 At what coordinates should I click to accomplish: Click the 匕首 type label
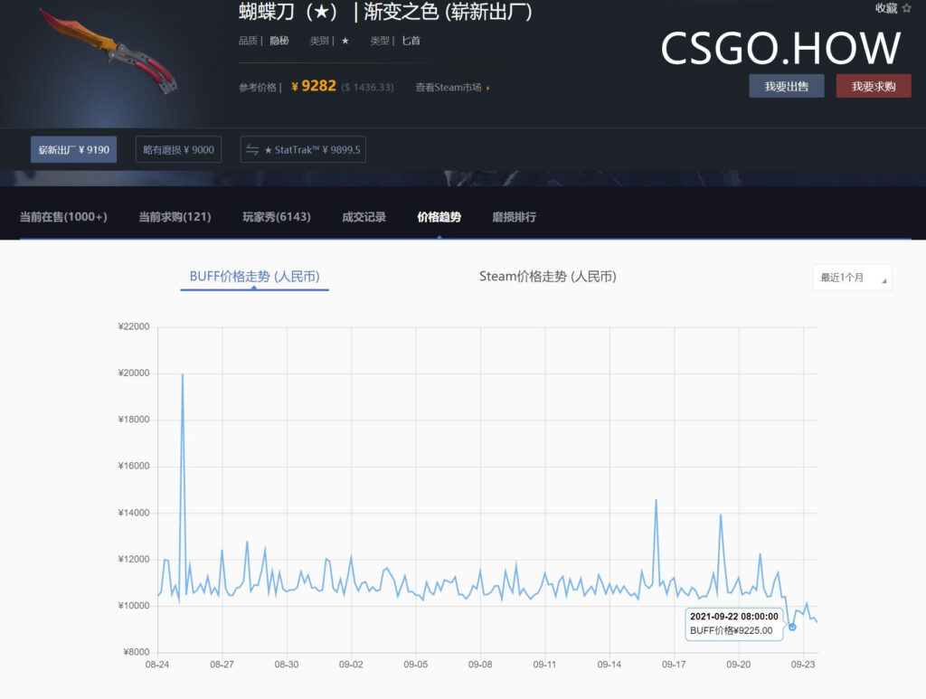[411, 41]
